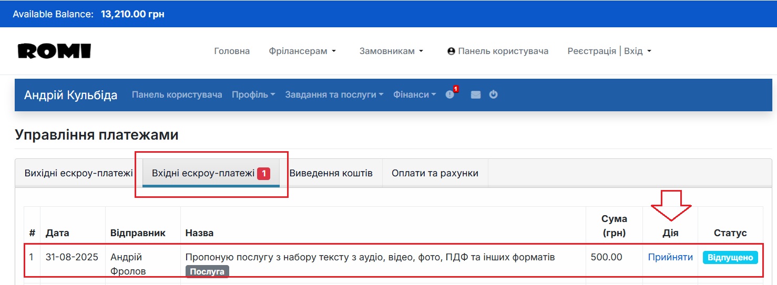Click the power logout icon
777x285 pixels.
click(493, 94)
